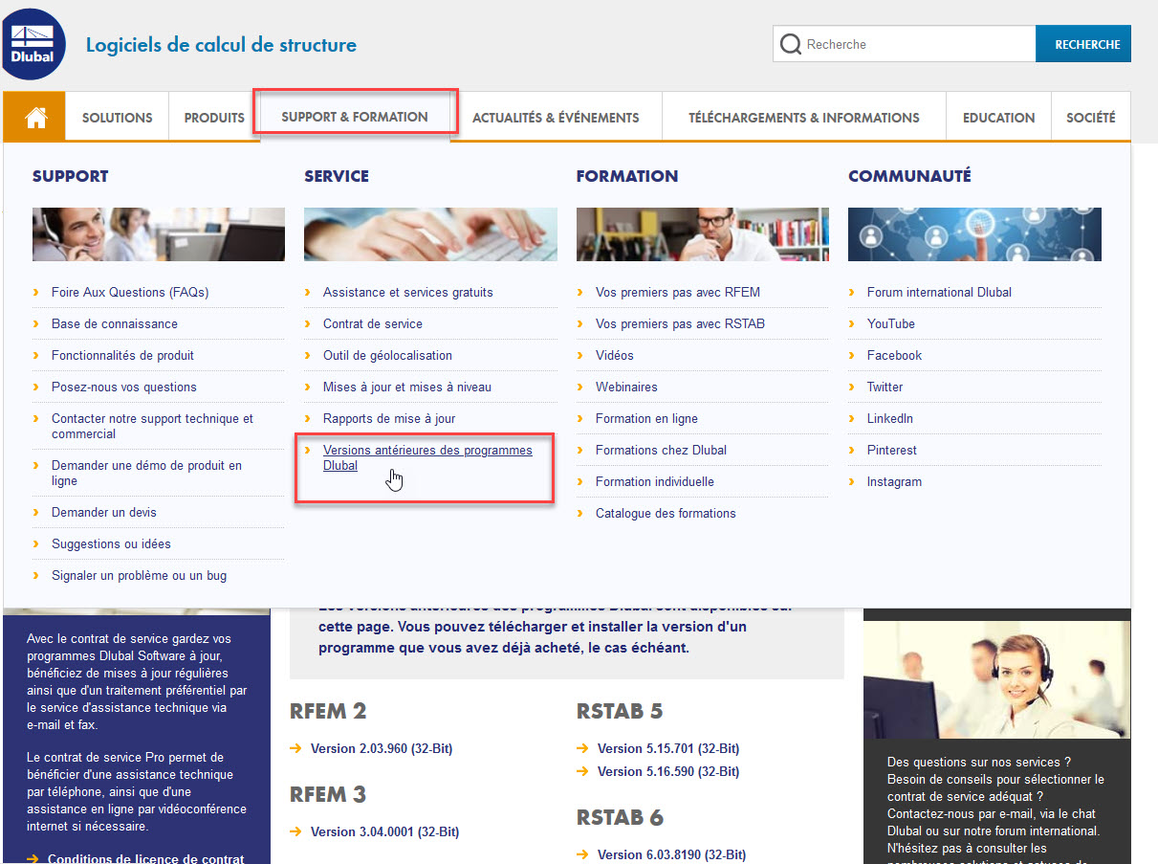
Task: Click the Dlubal logo
Action: tap(33, 43)
